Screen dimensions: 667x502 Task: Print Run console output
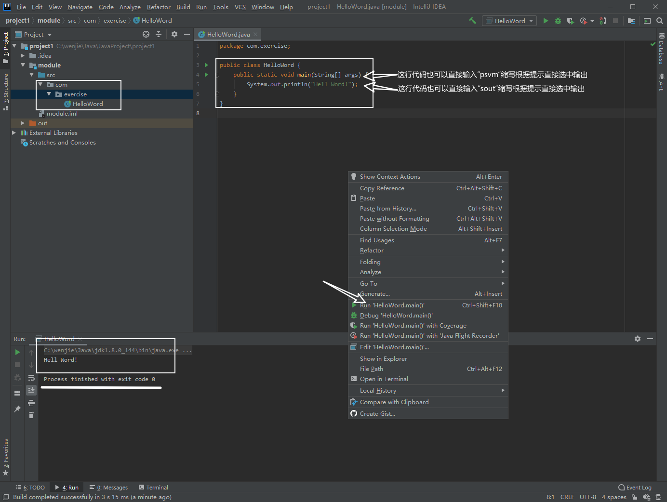coord(31,403)
